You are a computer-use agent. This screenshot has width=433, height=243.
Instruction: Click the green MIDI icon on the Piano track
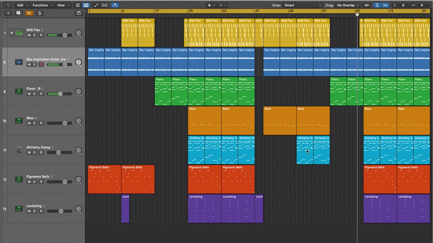[x=18, y=91]
